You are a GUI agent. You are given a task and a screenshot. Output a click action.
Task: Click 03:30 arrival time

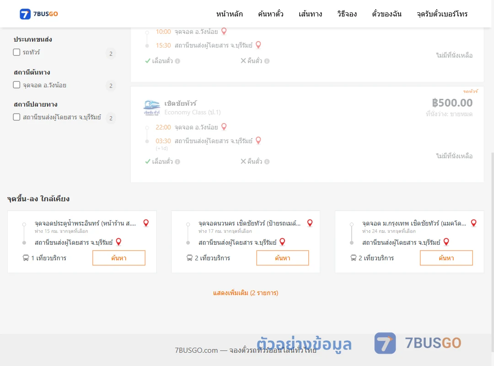pyautogui.click(x=163, y=141)
